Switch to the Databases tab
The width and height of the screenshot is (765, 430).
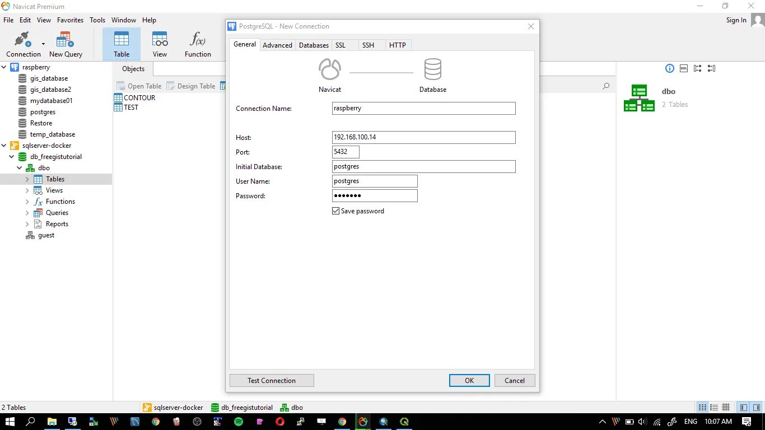(314, 45)
